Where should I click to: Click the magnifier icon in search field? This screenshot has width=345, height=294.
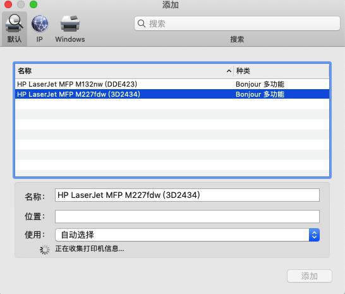pos(142,23)
